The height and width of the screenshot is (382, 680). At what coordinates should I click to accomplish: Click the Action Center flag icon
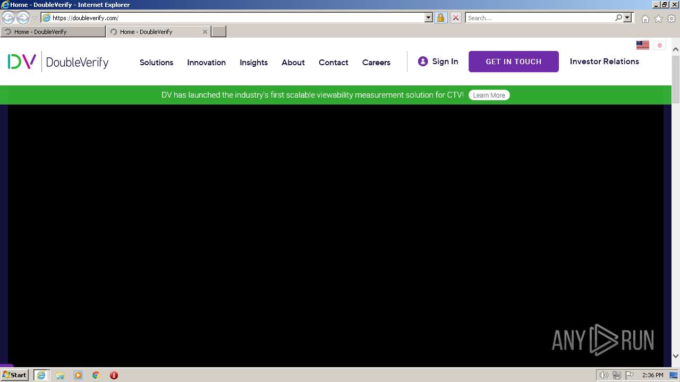(x=630, y=375)
